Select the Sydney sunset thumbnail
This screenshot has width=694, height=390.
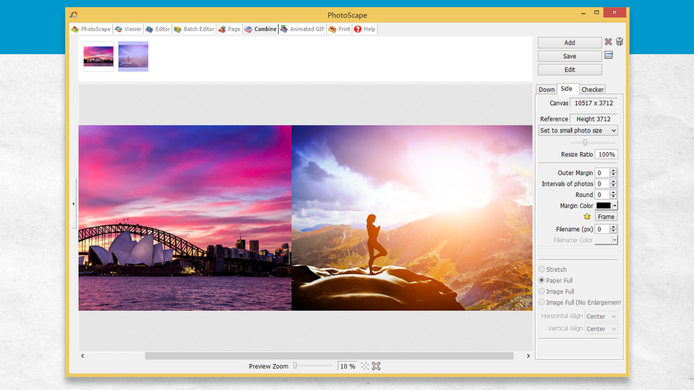tap(99, 56)
